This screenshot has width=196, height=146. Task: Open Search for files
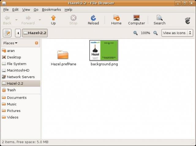point(160,20)
